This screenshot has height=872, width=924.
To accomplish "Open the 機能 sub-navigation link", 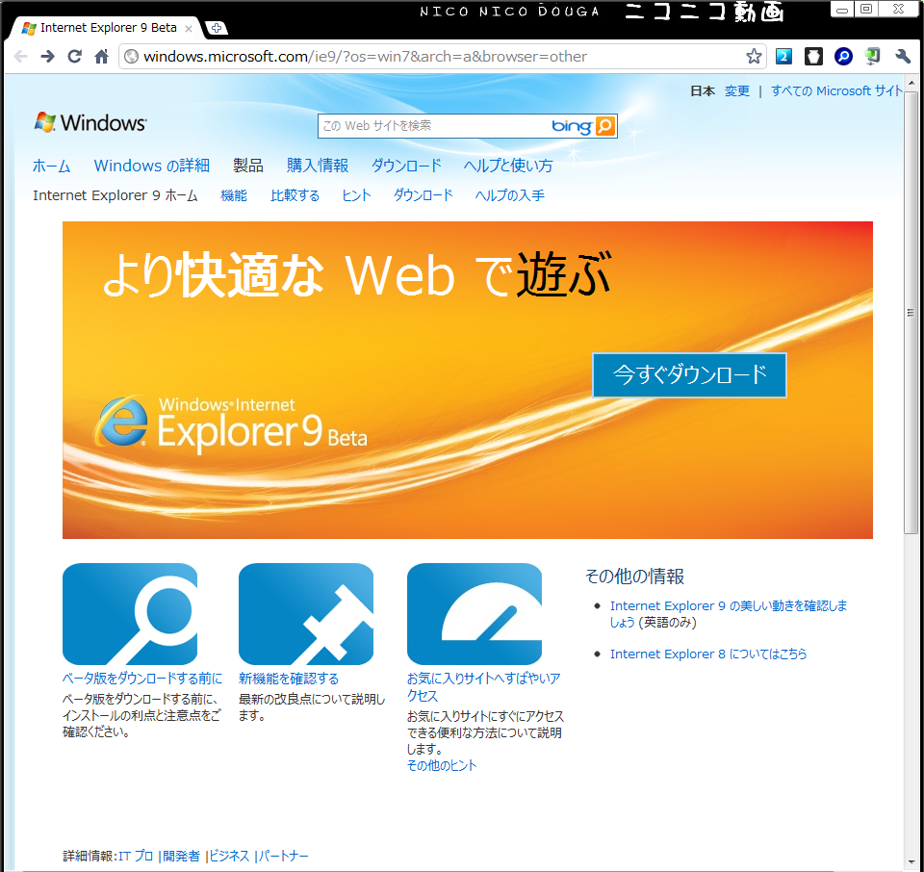I will tap(233, 195).
